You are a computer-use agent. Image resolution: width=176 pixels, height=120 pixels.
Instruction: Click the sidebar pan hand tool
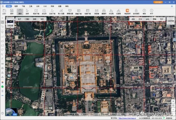pos(2,22)
